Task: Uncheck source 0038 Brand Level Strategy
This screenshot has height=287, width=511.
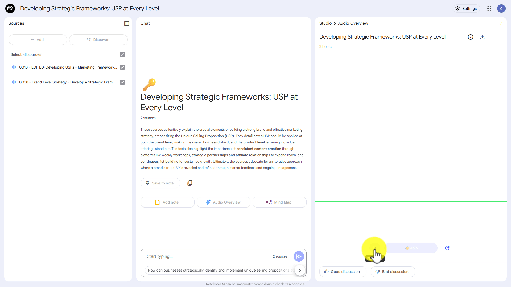Action: (122, 82)
